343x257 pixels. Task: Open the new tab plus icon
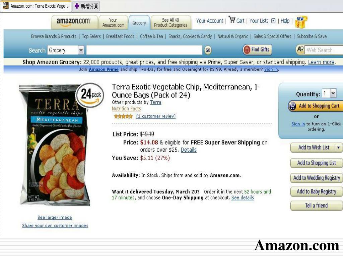pyautogui.click(x=77, y=6)
